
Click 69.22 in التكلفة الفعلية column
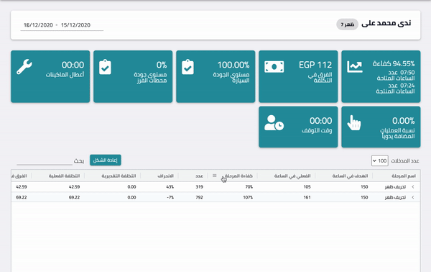pos(74,197)
